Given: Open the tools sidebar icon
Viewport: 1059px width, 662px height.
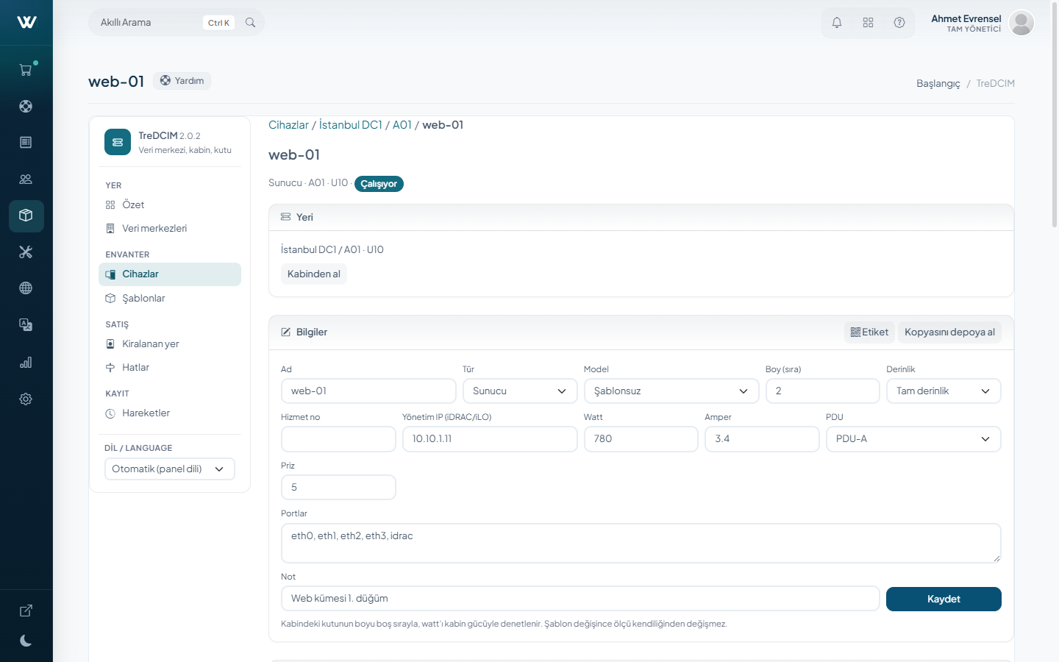Looking at the screenshot, I should coord(26,252).
